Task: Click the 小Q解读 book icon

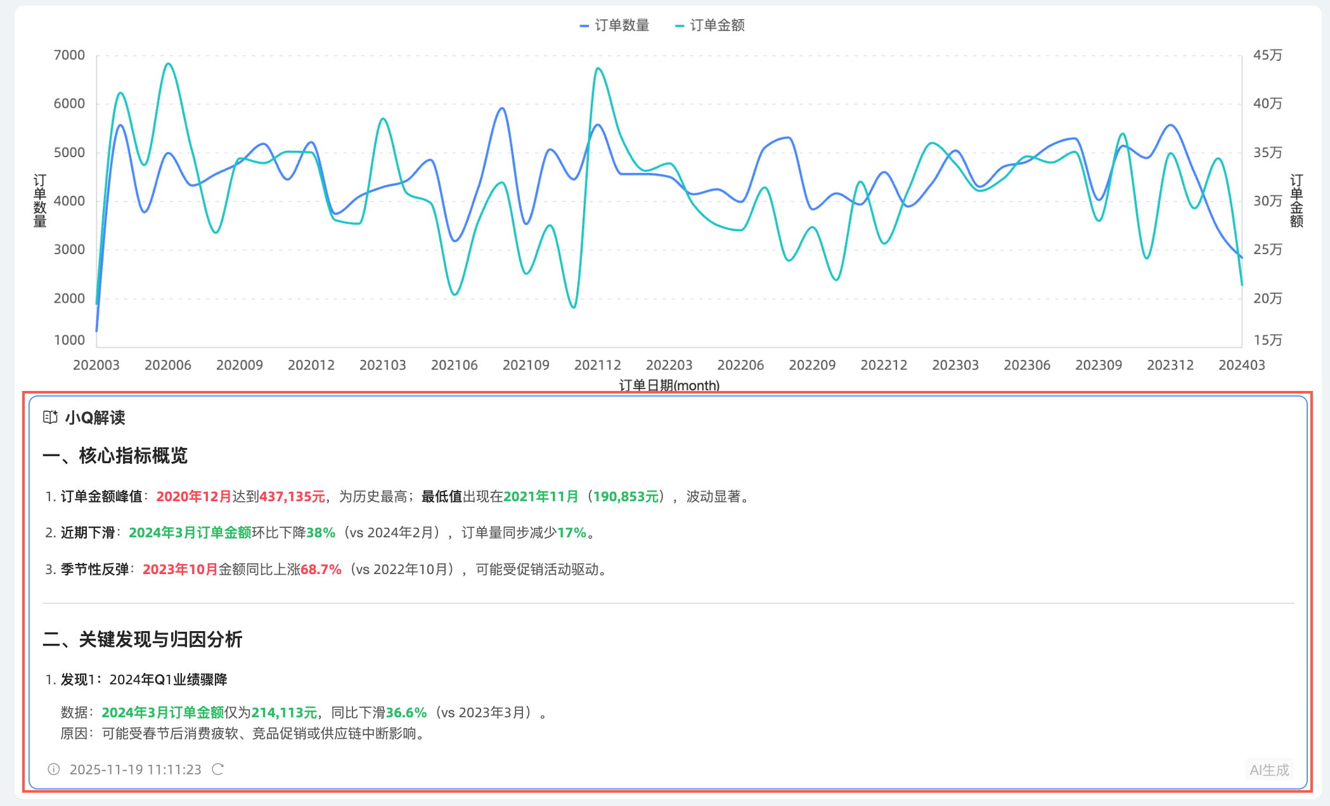Action: pyautogui.click(x=50, y=417)
